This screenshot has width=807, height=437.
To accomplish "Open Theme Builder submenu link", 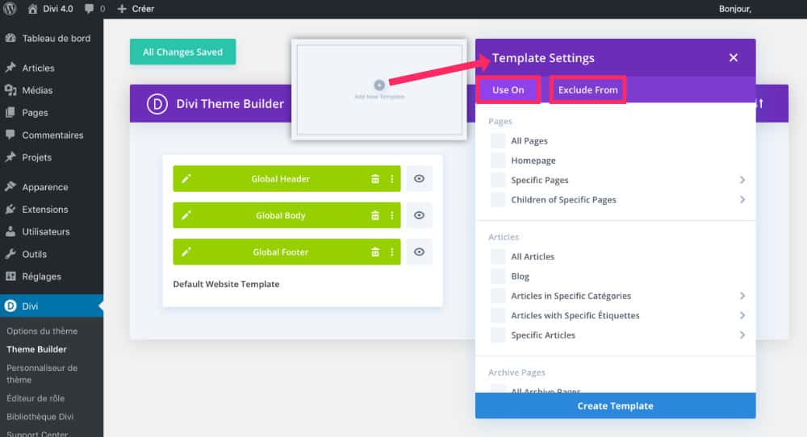I will [x=36, y=349].
